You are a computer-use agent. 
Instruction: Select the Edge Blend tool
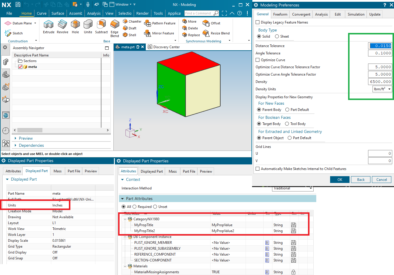[x=115, y=29]
